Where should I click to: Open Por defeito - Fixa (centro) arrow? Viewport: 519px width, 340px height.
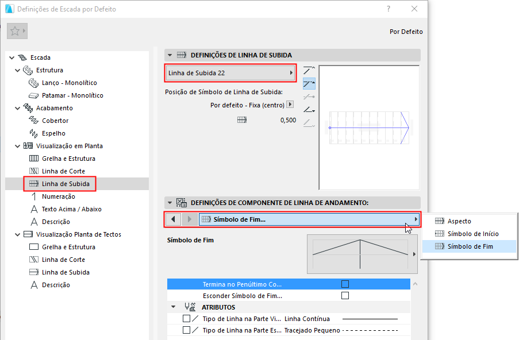click(290, 105)
